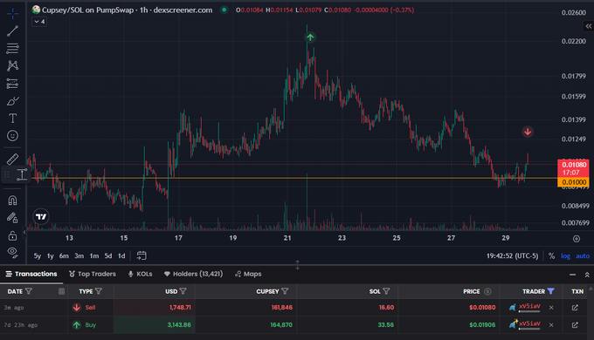This screenshot has width=594, height=340.
Task: Hide all drawings with eye icon
Action: pyautogui.click(x=12, y=252)
